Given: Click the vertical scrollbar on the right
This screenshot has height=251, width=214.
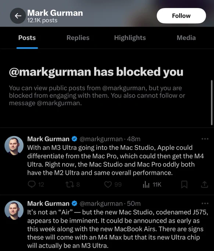Looking at the screenshot, I should point(211,103).
